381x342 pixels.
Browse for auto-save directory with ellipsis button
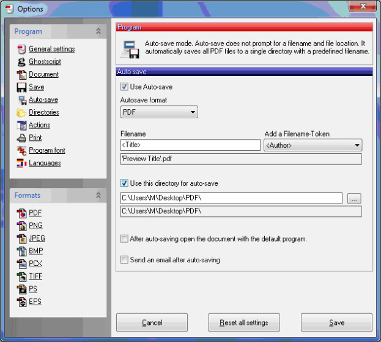click(x=354, y=199)
